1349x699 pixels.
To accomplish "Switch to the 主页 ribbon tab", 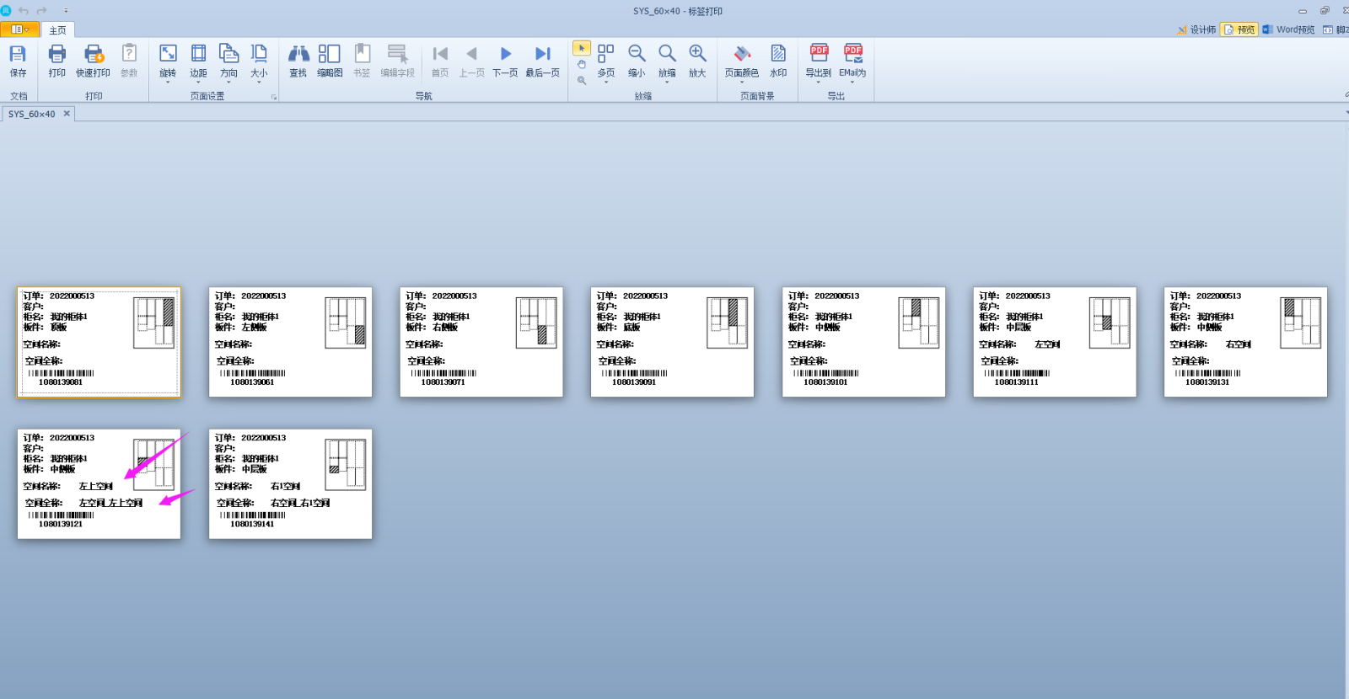I will (x=57, y=30).
